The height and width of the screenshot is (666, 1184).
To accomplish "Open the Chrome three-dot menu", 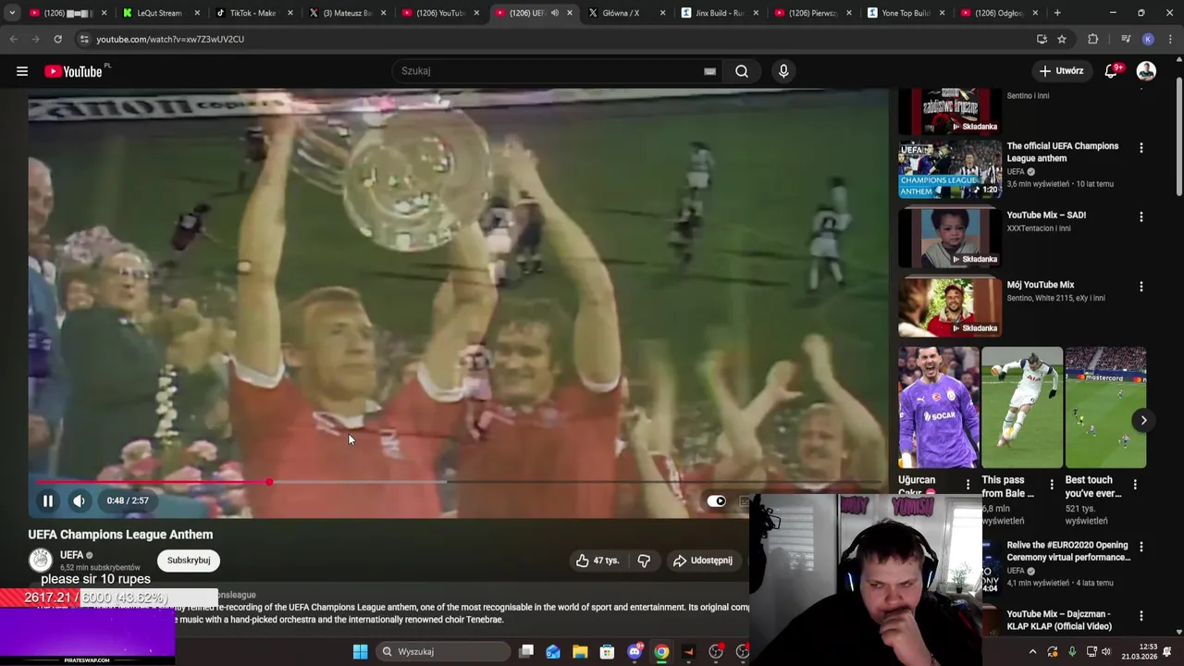I will pos(1170,39).
